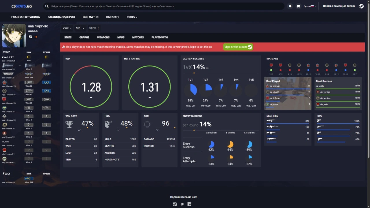Viewport: 370px width, 208px height.
Task: Click the top weapon icon with 348 kills
Action: [x=271, y=121]
